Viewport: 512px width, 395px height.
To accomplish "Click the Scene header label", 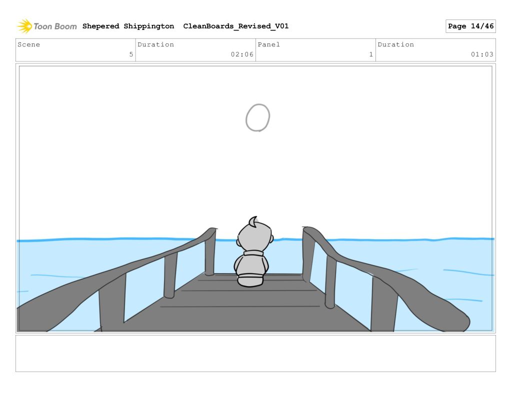I will click(29, 44).
